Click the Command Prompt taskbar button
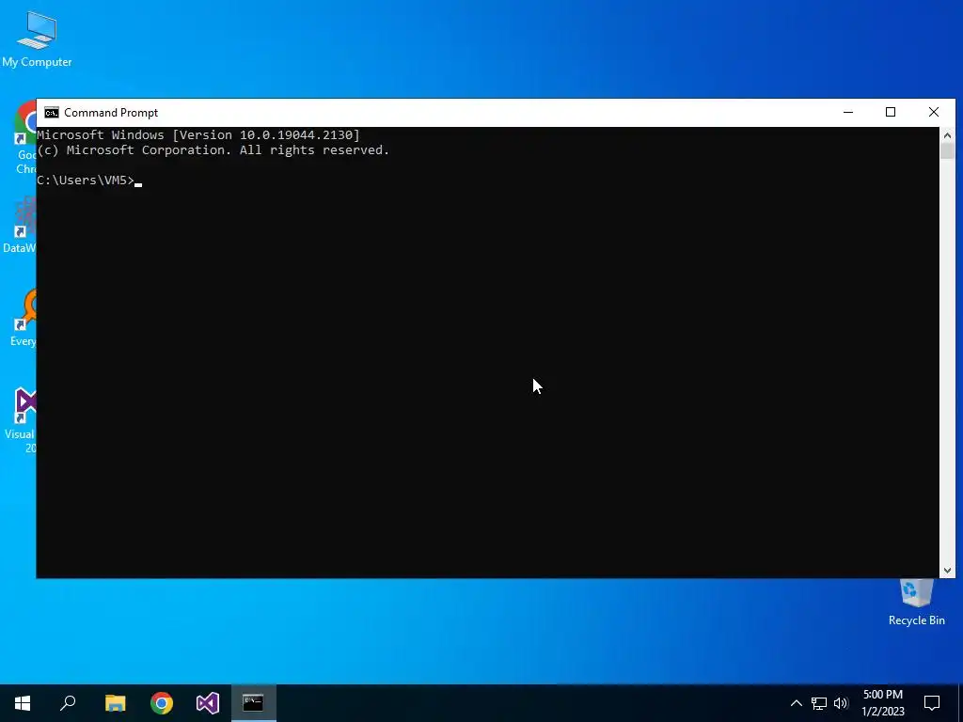The image size is (963, 722). 254,703
